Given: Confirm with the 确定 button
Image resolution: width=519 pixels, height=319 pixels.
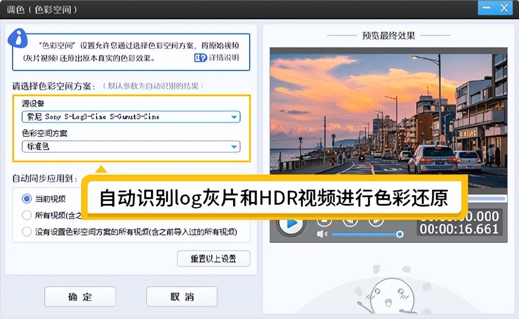Looking at the screenshot, I should tap(80, 296).
